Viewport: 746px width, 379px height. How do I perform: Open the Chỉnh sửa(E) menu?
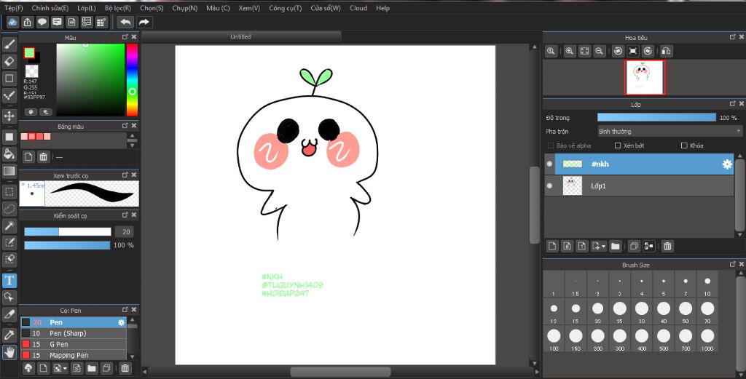[x=50, y=8]
